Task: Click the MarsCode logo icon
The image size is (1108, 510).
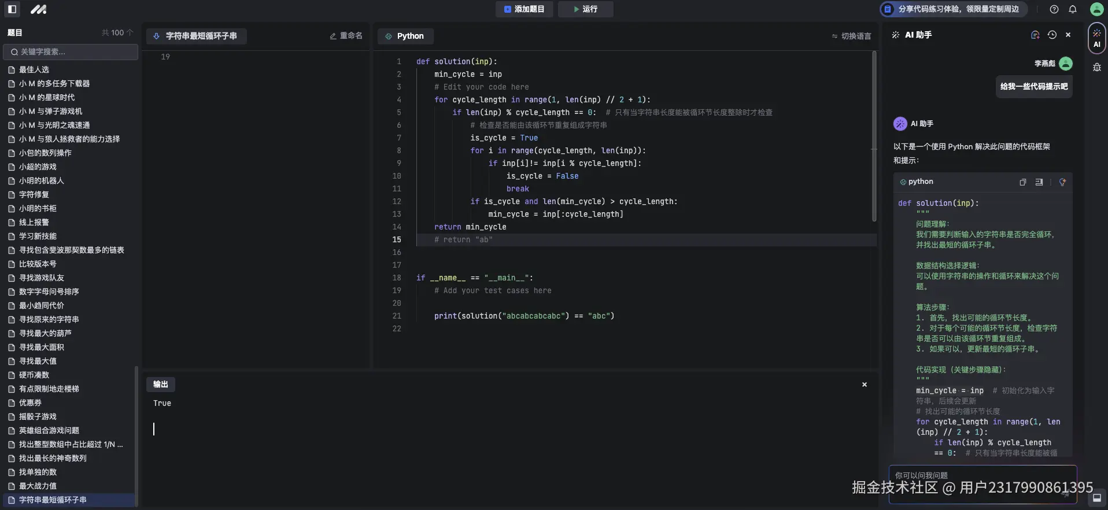Action: tap(38, 9)
